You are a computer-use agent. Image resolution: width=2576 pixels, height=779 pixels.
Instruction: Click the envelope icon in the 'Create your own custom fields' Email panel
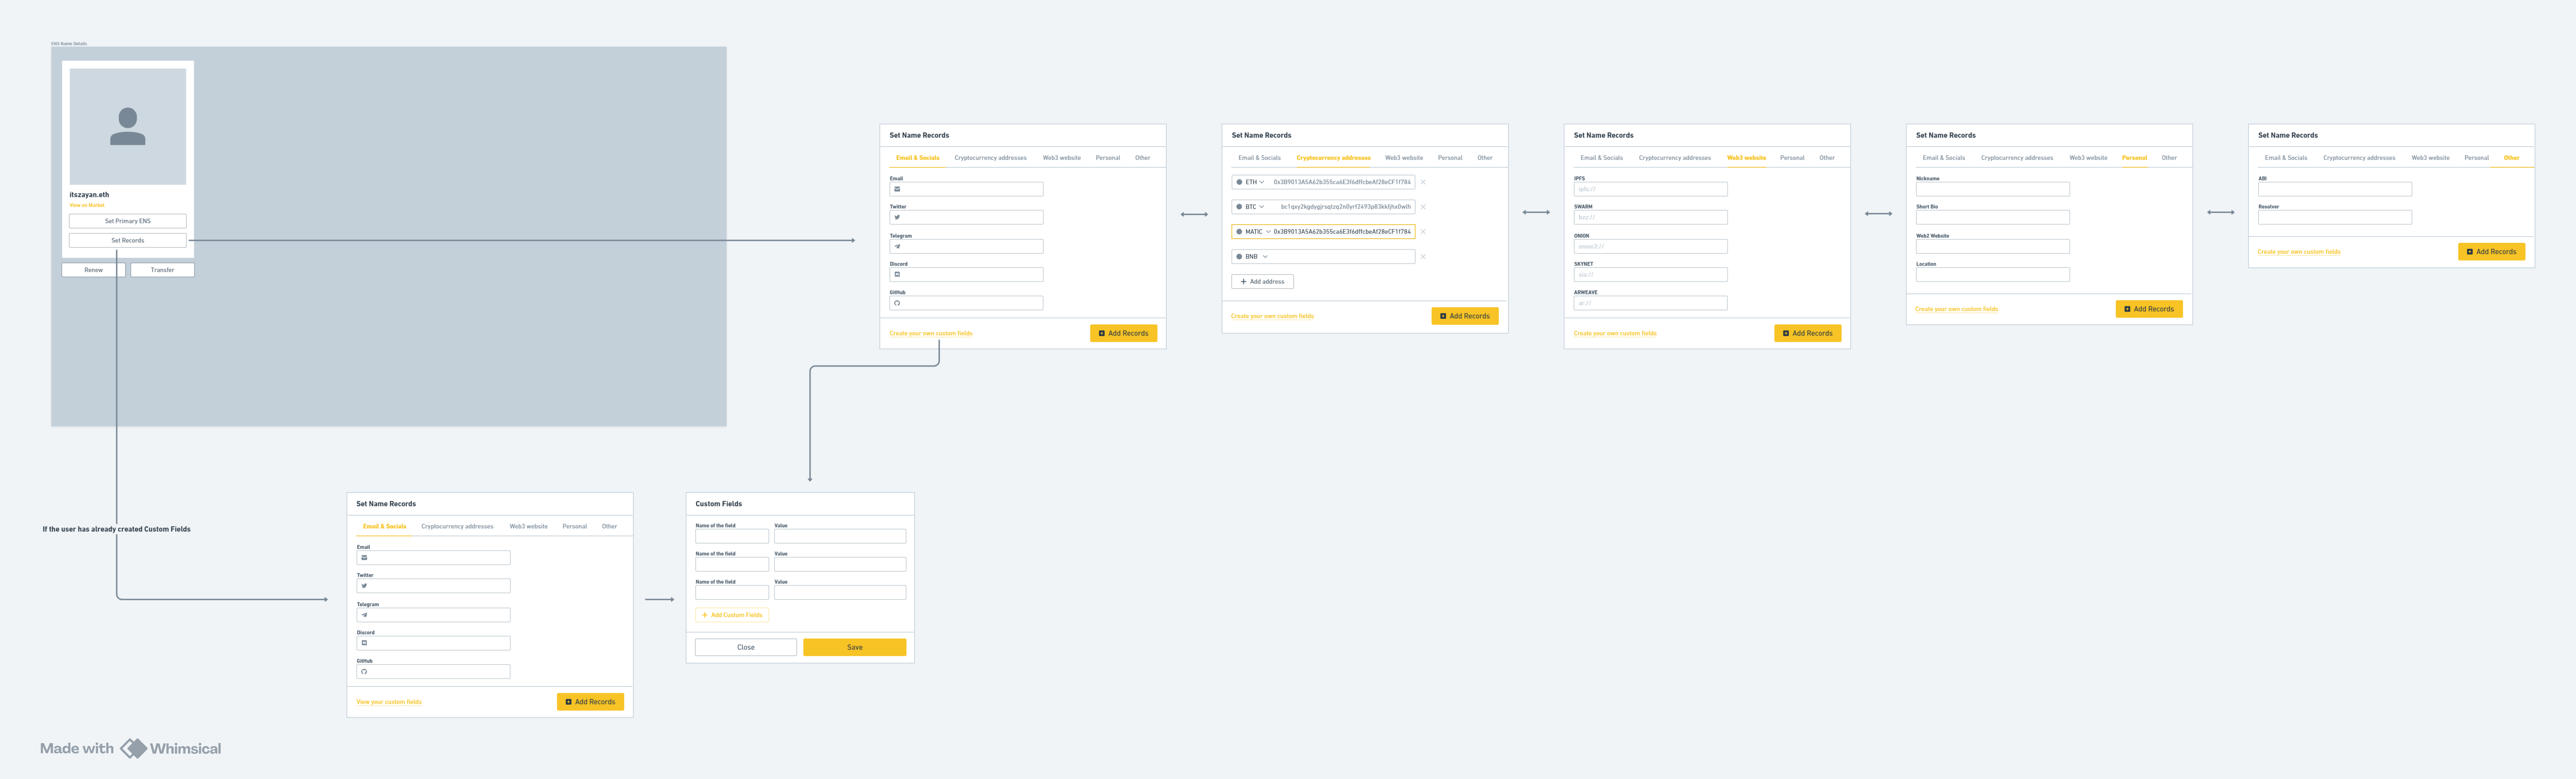[897, 189]
